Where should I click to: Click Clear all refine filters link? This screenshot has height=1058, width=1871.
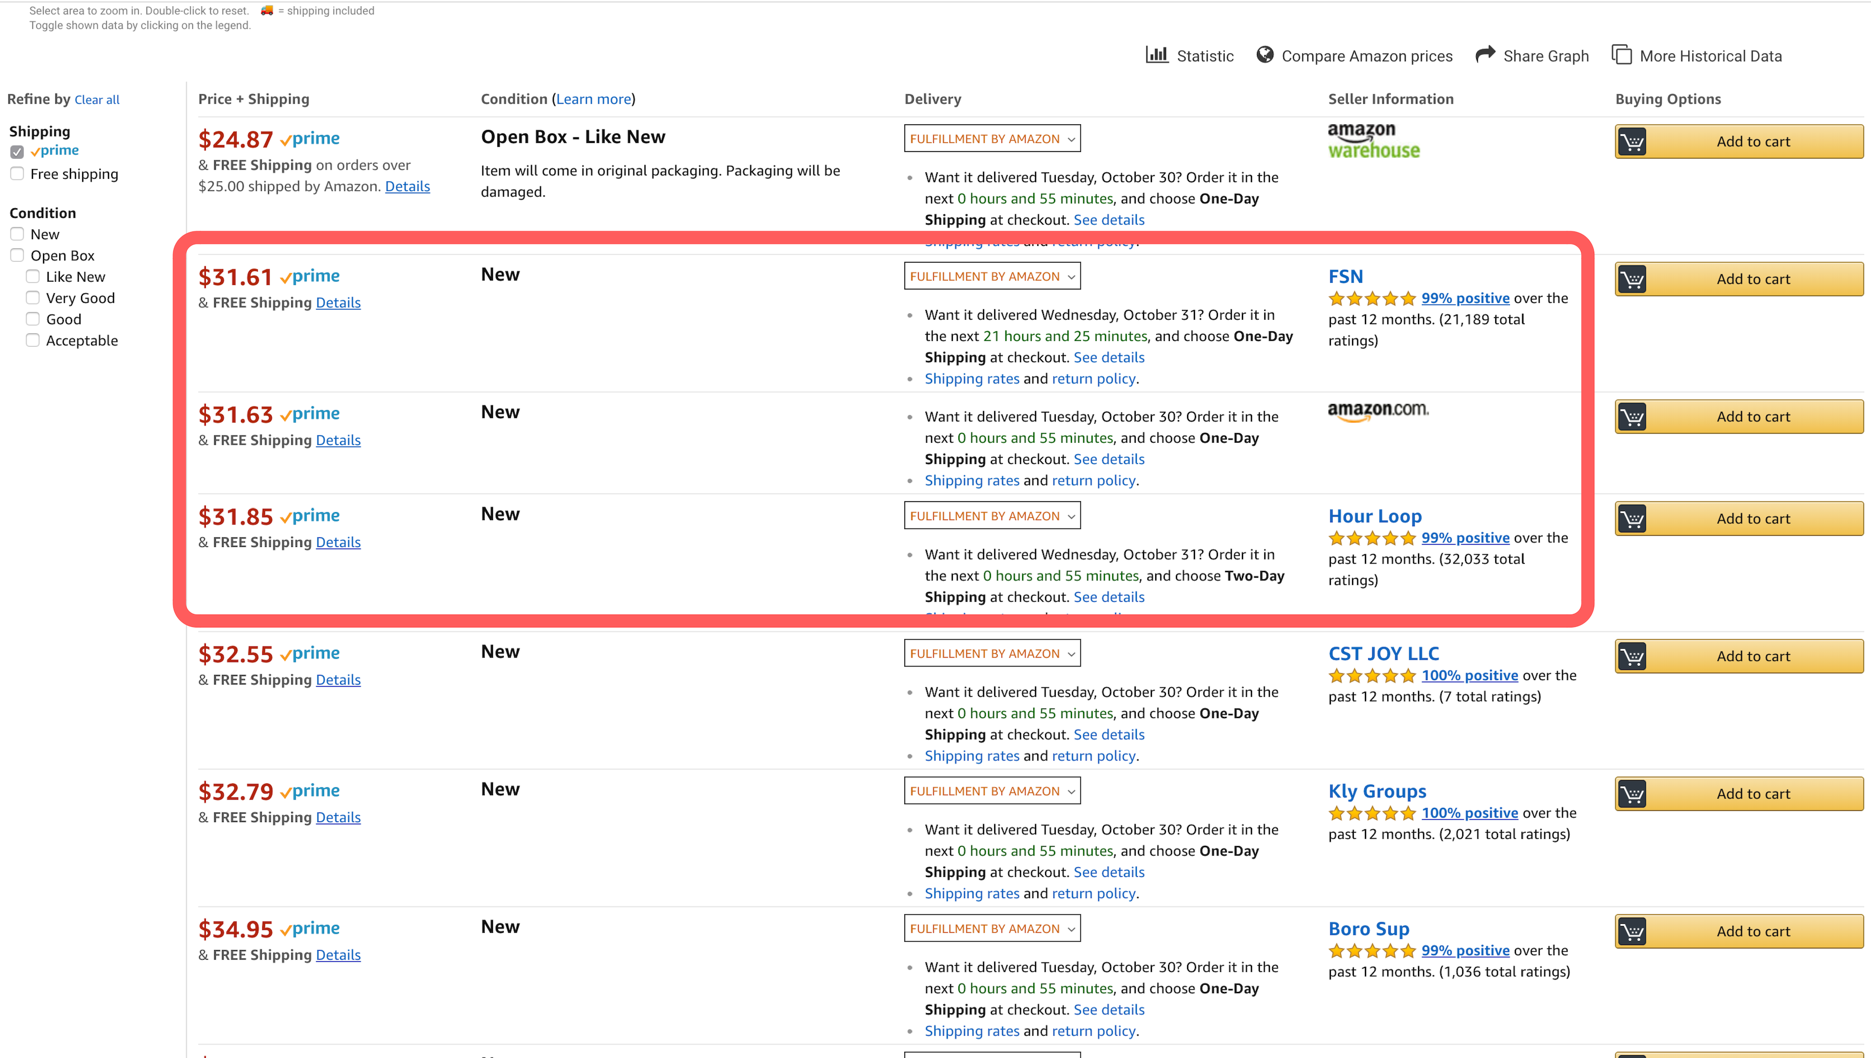coord(97,100)
